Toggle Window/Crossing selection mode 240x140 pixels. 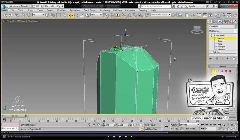pos(64,15)
